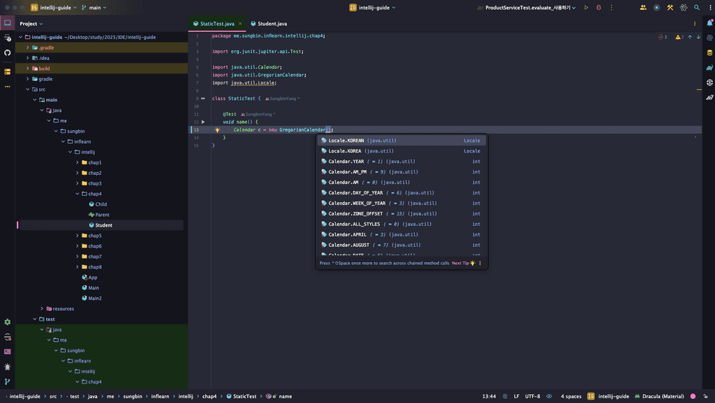Viewport: 715px width, 403px height.
Task: Expand the chap1 folder
Action: coord(77,162)
